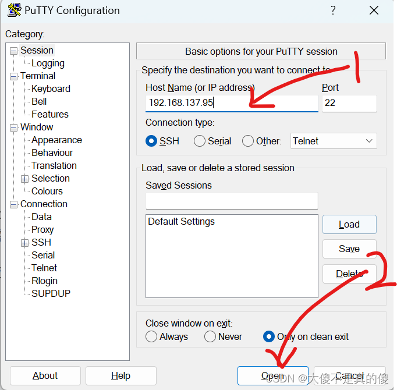The height and width of the screenshot is (390, 397).
Task: Click the PuTTY icon in the title bar
Action: click(14, 10)
